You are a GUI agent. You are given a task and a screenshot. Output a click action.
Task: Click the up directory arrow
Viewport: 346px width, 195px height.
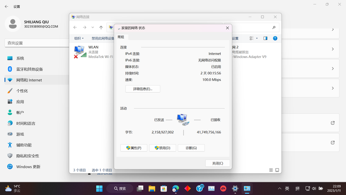(101, 28)
